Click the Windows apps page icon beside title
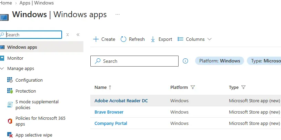 tap(4, 17)
